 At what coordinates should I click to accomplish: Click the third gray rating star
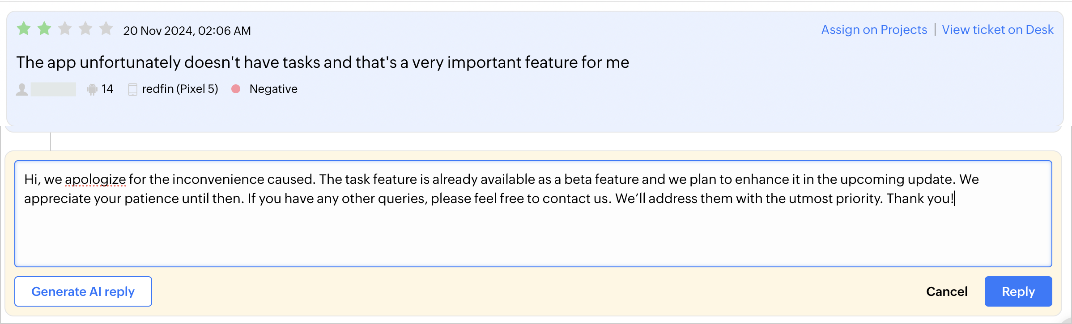tap(65, 29)
